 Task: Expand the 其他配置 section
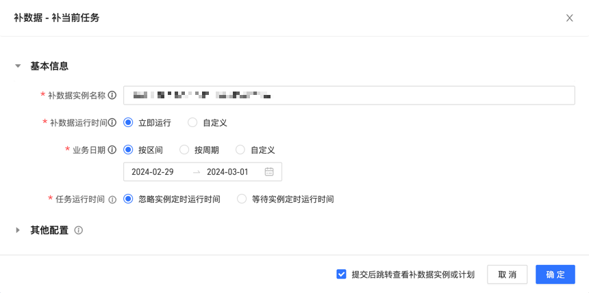(18, 230)
